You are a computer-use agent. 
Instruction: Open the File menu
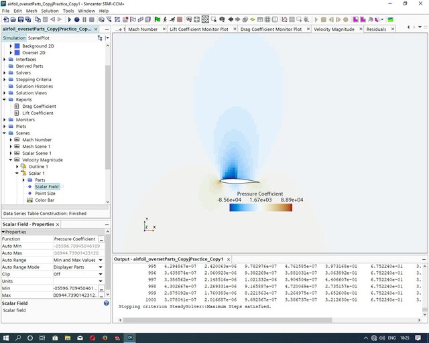pyautogui.click(x=5, y=11)
